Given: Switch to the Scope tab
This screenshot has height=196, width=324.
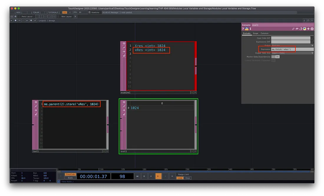Looking at the screenshot, I should [256, 33].
